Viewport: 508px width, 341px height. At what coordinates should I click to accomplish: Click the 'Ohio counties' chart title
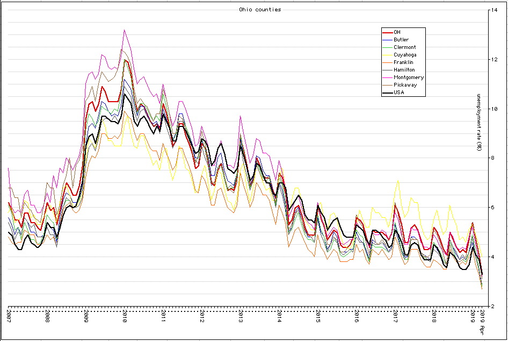260,9
